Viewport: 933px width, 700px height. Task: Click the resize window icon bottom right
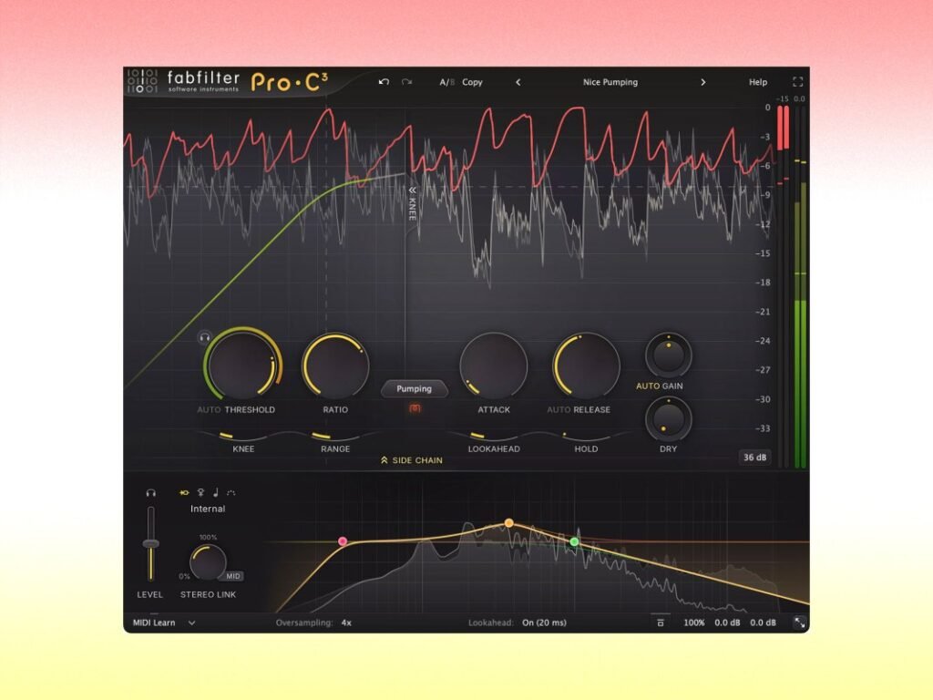(800, 623)
